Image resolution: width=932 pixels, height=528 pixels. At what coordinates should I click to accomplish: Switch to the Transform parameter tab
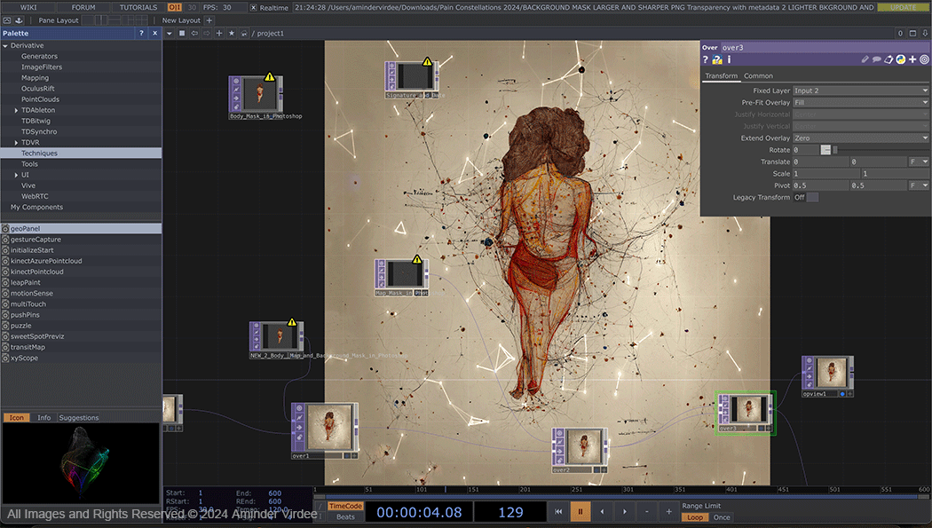[x=721, y=76]
